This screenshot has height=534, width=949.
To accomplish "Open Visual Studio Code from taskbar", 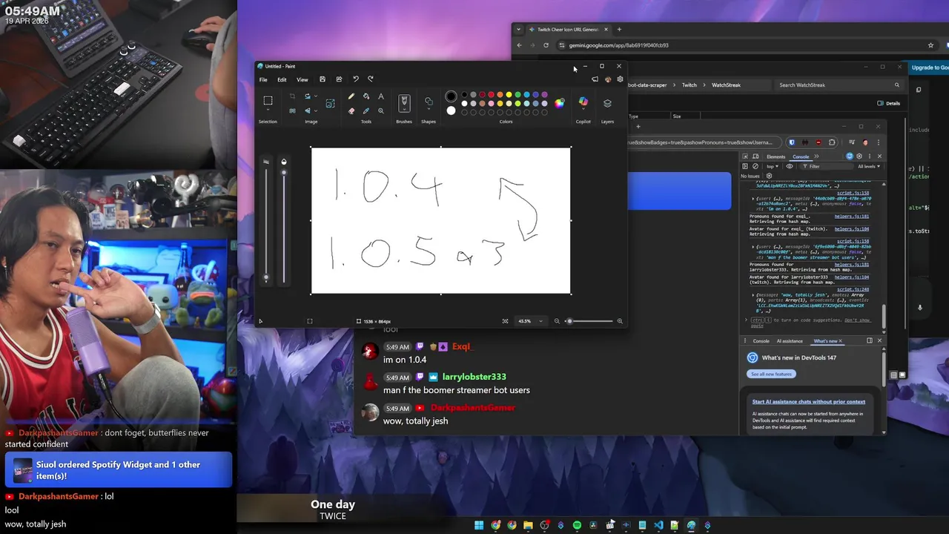I will coord(658,525).
